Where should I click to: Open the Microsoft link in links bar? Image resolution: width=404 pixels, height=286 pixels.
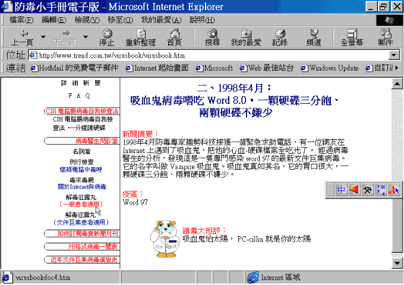(x=214, y=68)
